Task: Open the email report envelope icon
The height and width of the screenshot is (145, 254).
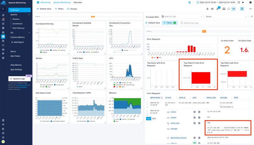Action: [212, 9]
